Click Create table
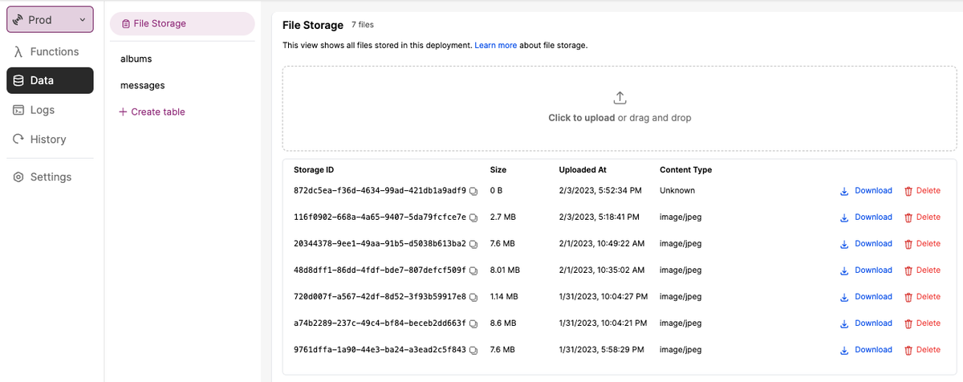 152,112
